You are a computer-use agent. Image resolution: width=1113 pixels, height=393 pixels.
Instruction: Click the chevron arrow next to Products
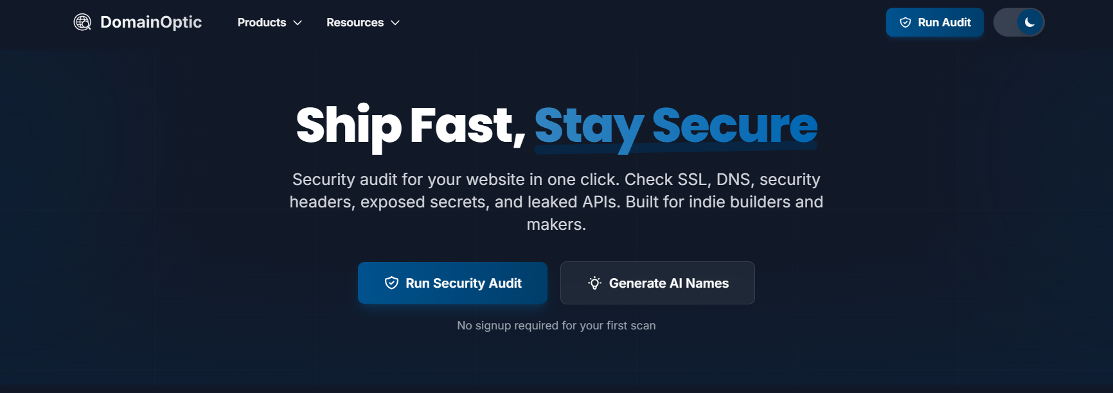[x=298, y=23]
